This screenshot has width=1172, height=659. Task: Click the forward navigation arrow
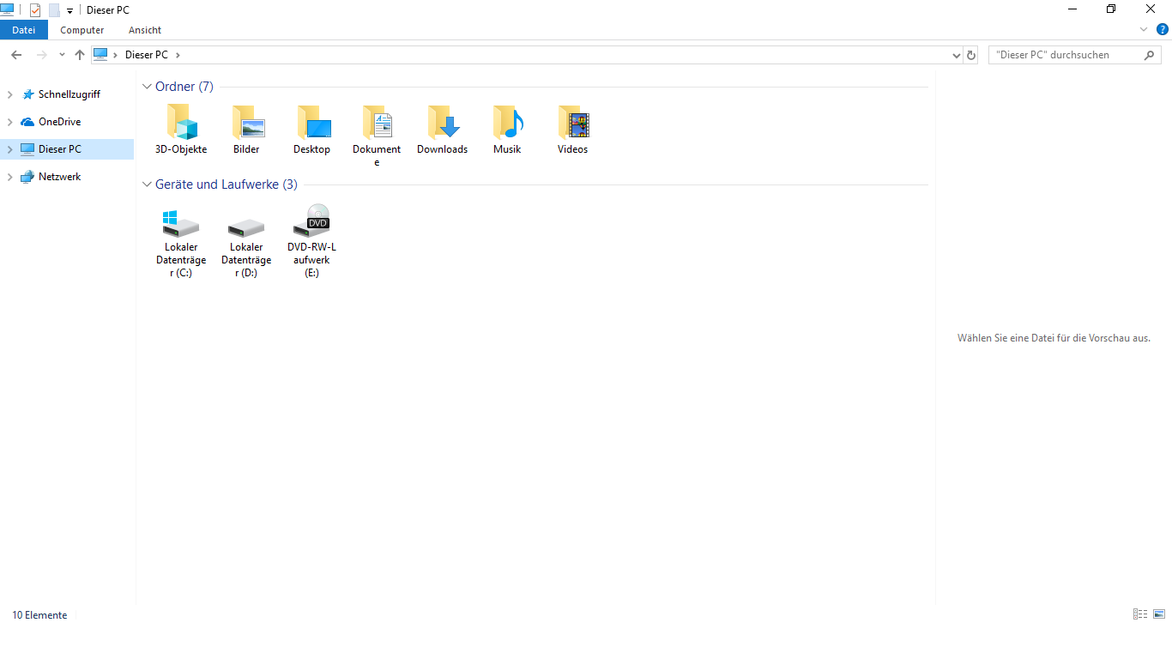pyautogui.click(x=41, y=55)
